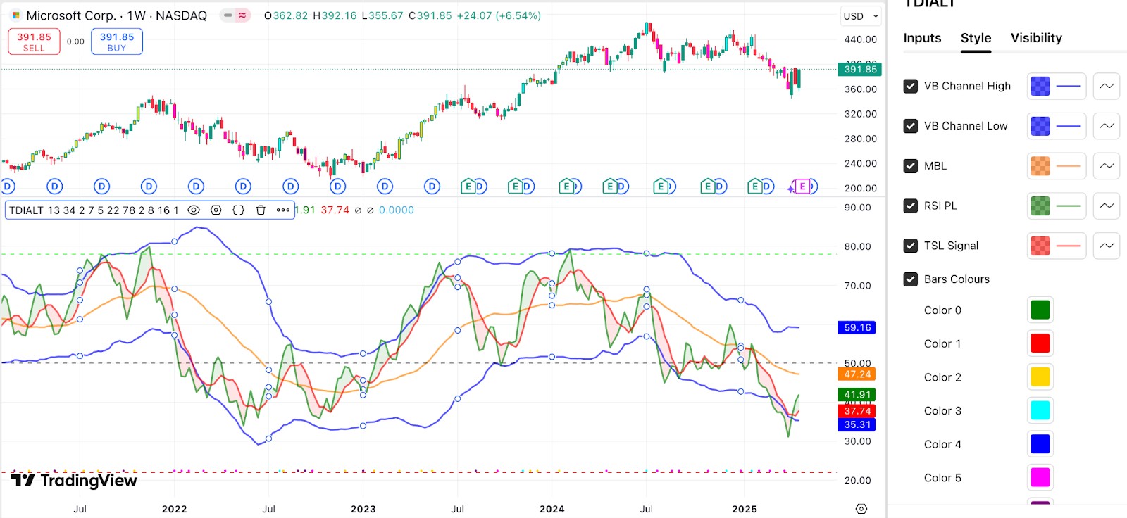Hide the TDIALT indicator with the eye icon
1127x518 pixels.
pos(194,210)
